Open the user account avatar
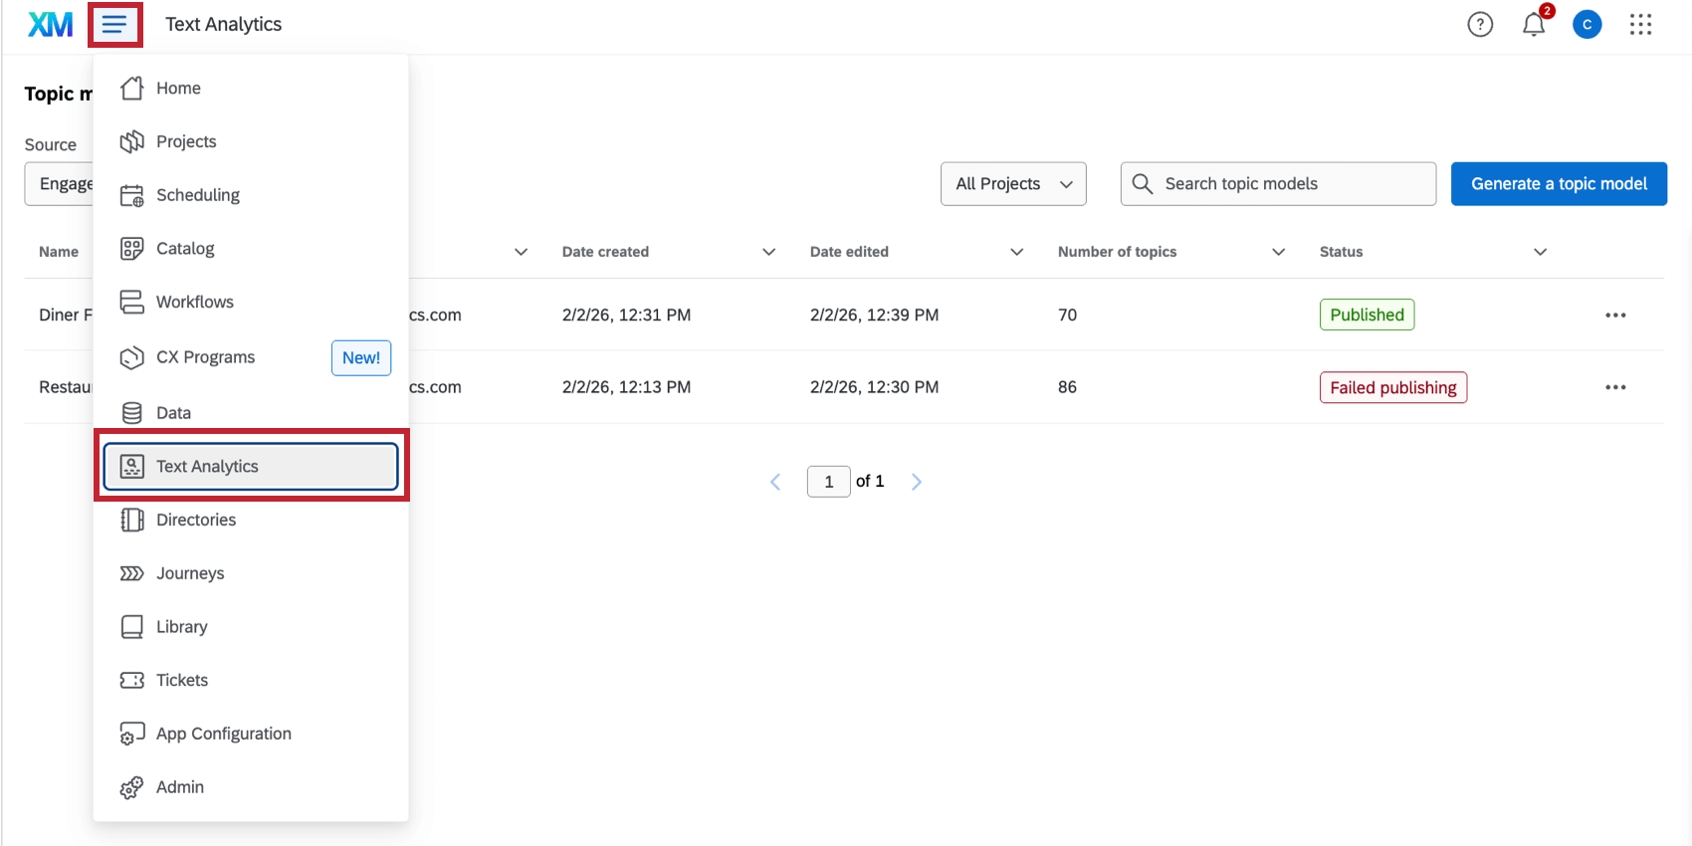The image size is (1692, 846). tap(1586, 25)
